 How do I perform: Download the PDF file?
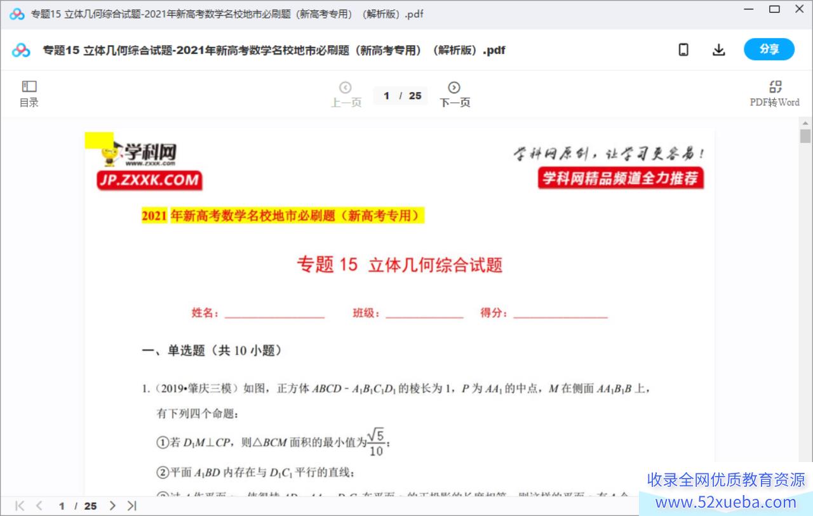(718, 50)
